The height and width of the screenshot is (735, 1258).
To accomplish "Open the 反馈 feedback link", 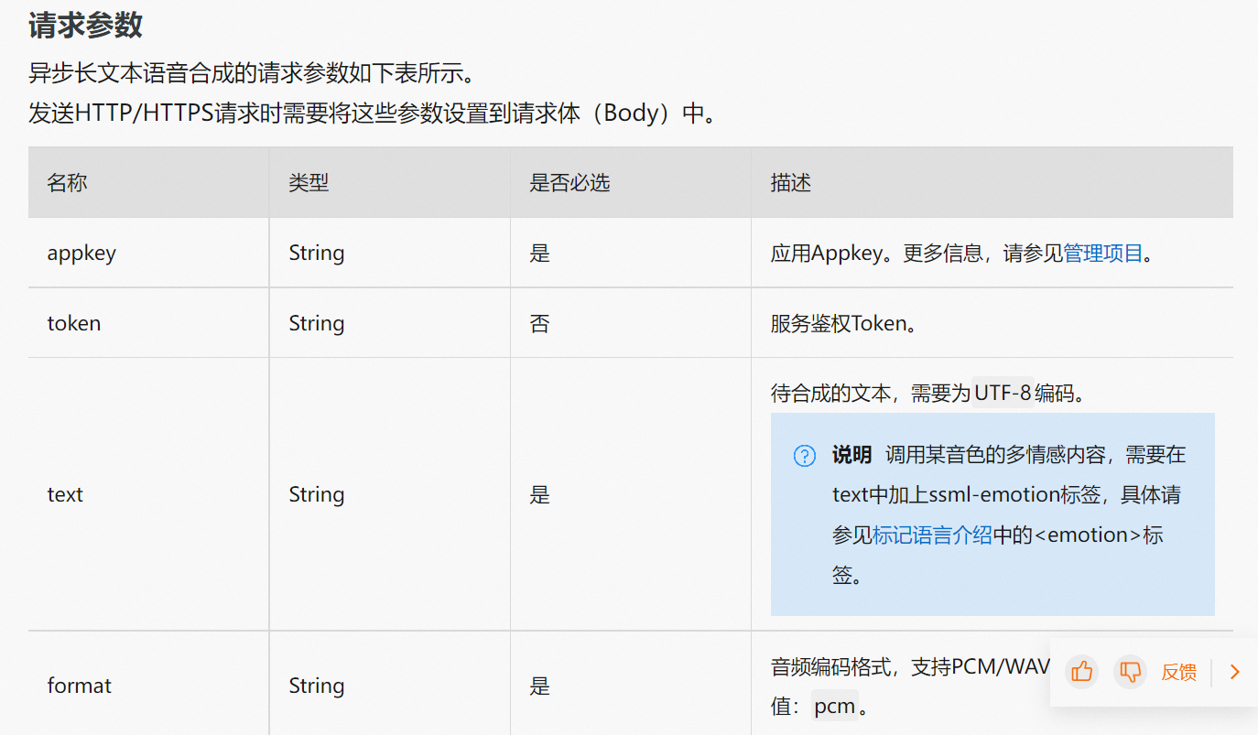I will (x=1178, y=672).
